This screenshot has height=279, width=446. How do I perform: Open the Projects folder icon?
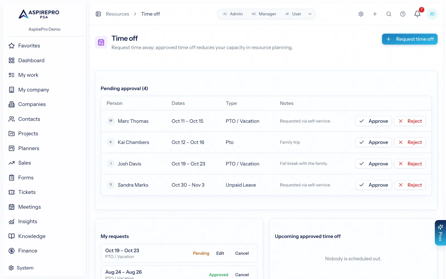tap(11, 134)
